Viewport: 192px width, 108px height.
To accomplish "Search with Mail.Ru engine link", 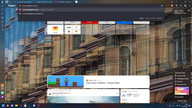I will click(x=153, y=18).
